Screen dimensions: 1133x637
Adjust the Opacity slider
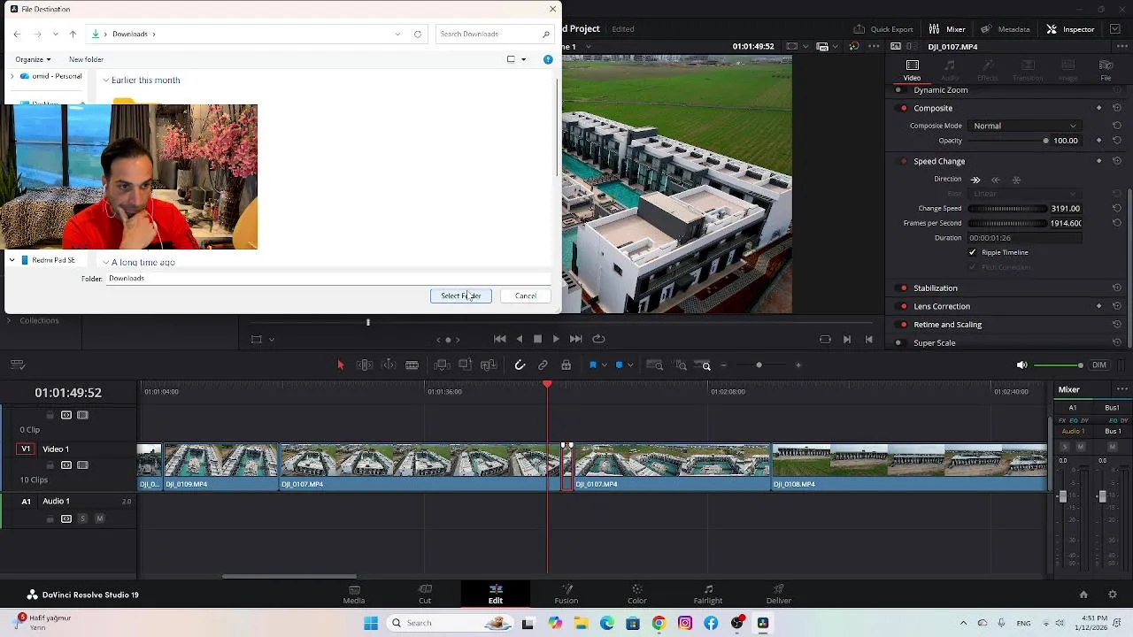[x=1007, y=141]
